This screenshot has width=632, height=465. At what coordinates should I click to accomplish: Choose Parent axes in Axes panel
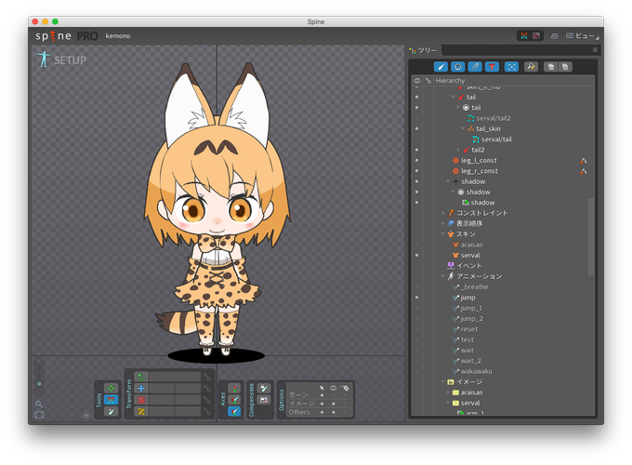(234, 400)
